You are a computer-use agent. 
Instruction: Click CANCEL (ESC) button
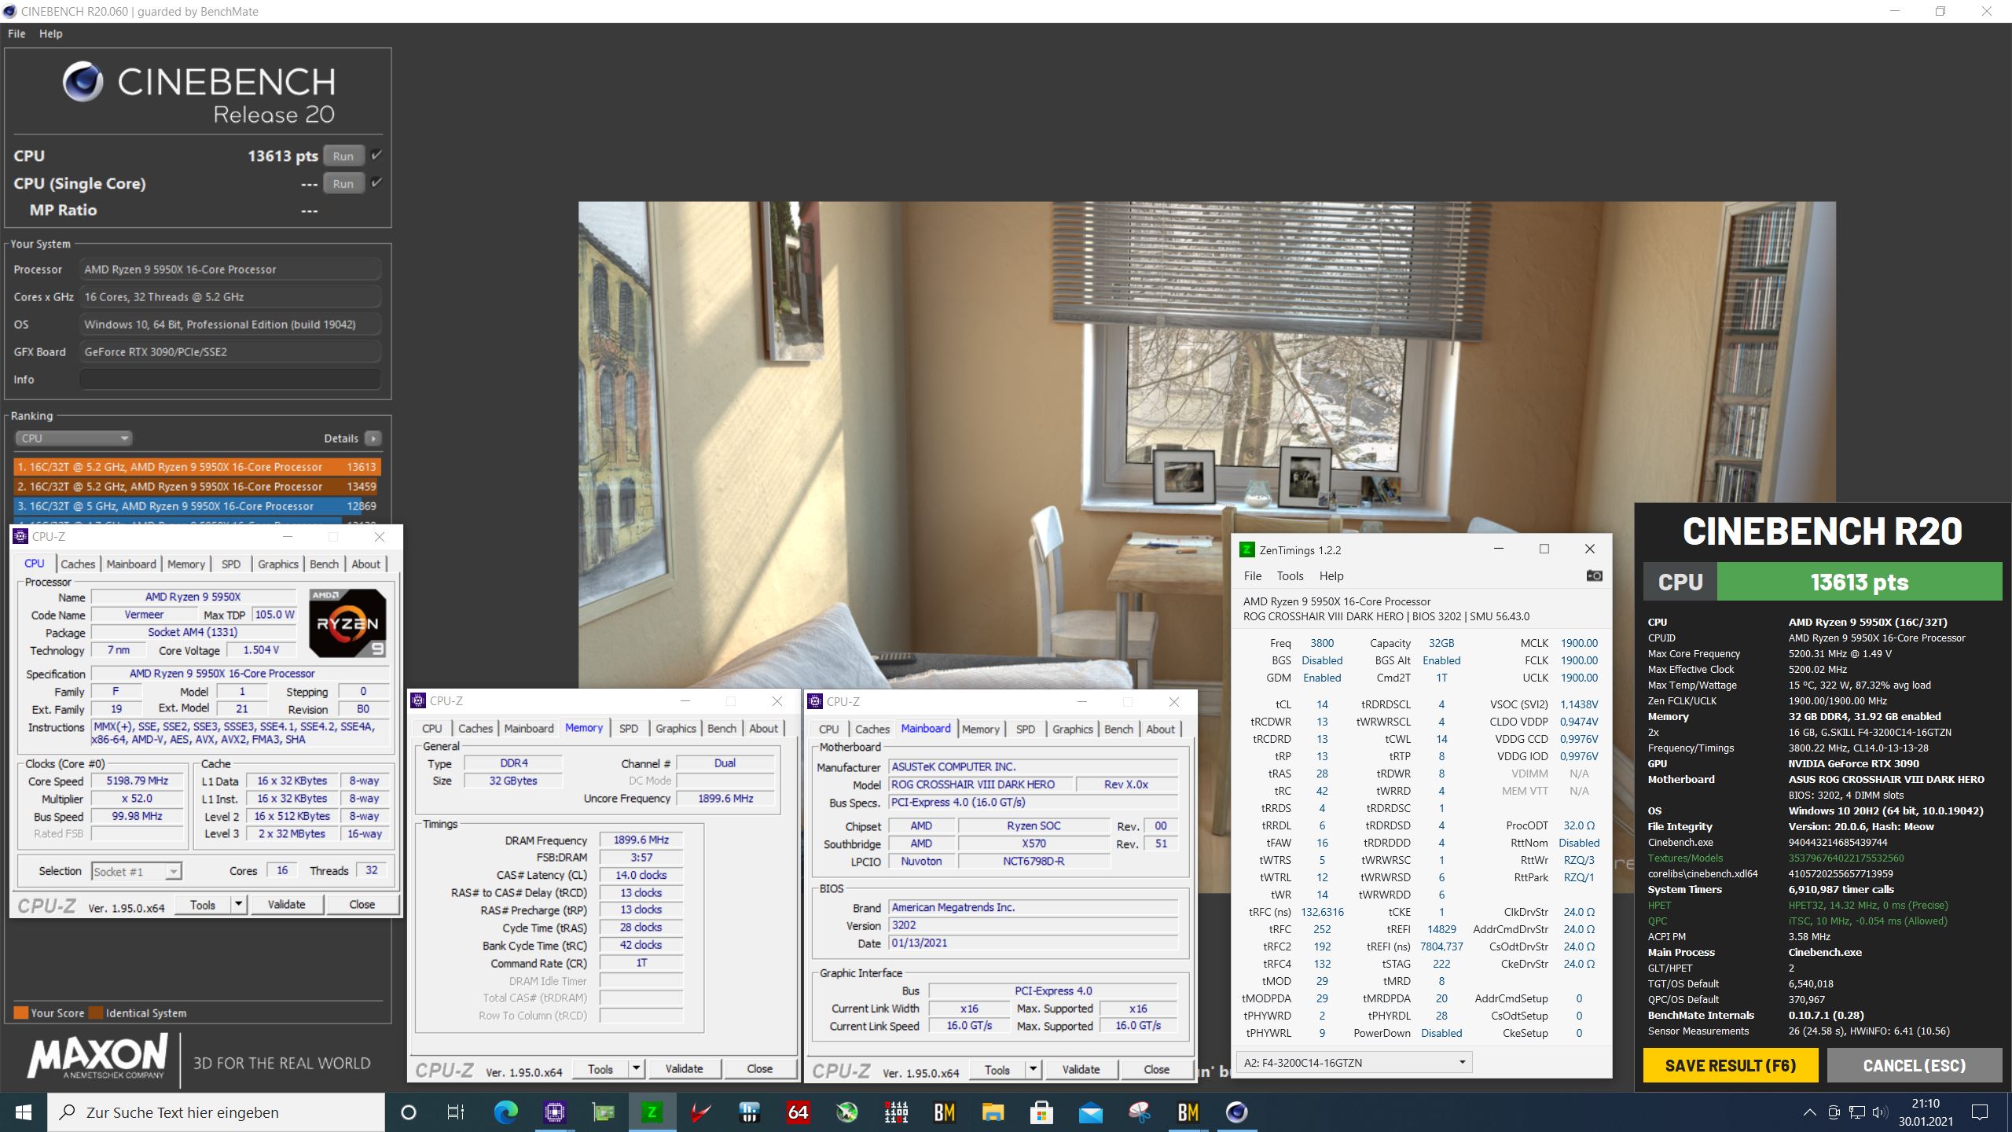point(1915,1066)
